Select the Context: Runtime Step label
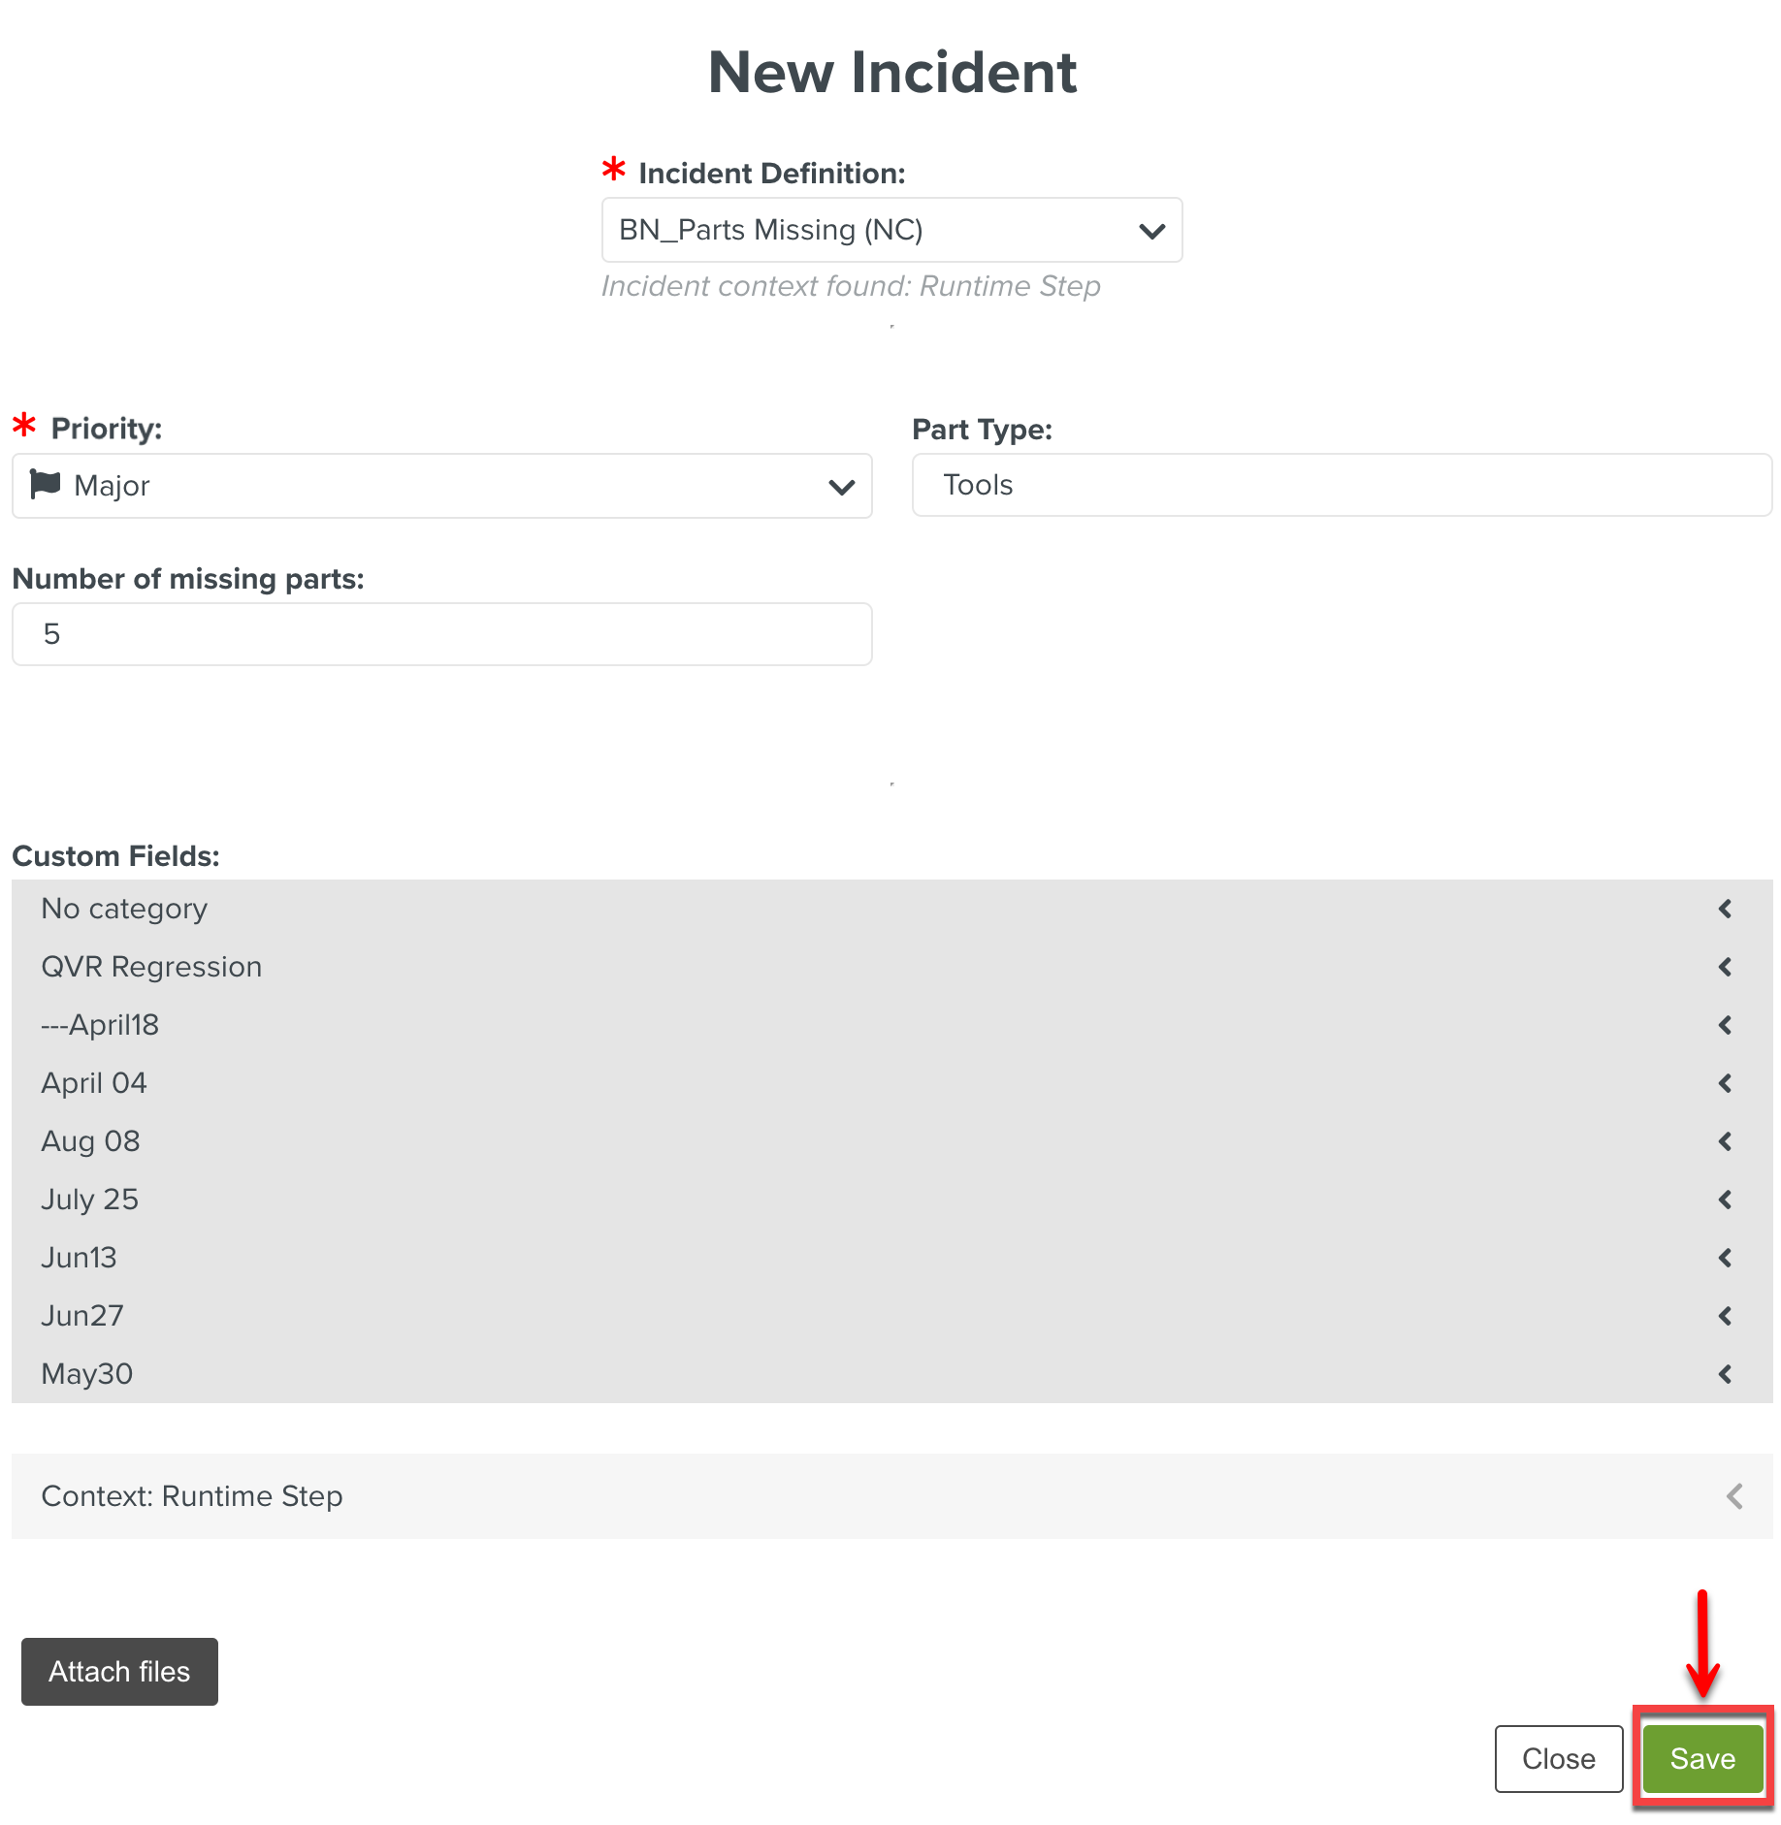 click(x=192, y=1496)
